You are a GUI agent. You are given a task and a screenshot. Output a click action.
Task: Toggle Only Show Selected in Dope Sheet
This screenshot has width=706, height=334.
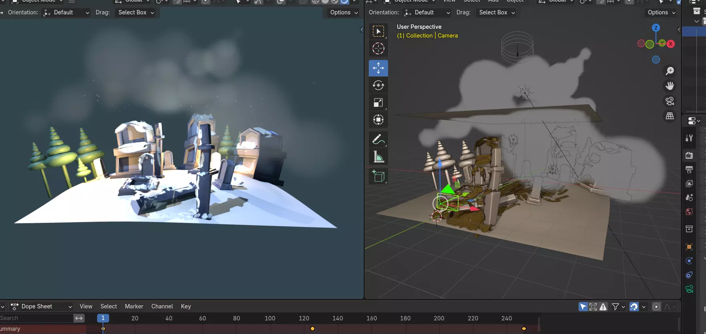pyautogui.click(x=583, y=307)
